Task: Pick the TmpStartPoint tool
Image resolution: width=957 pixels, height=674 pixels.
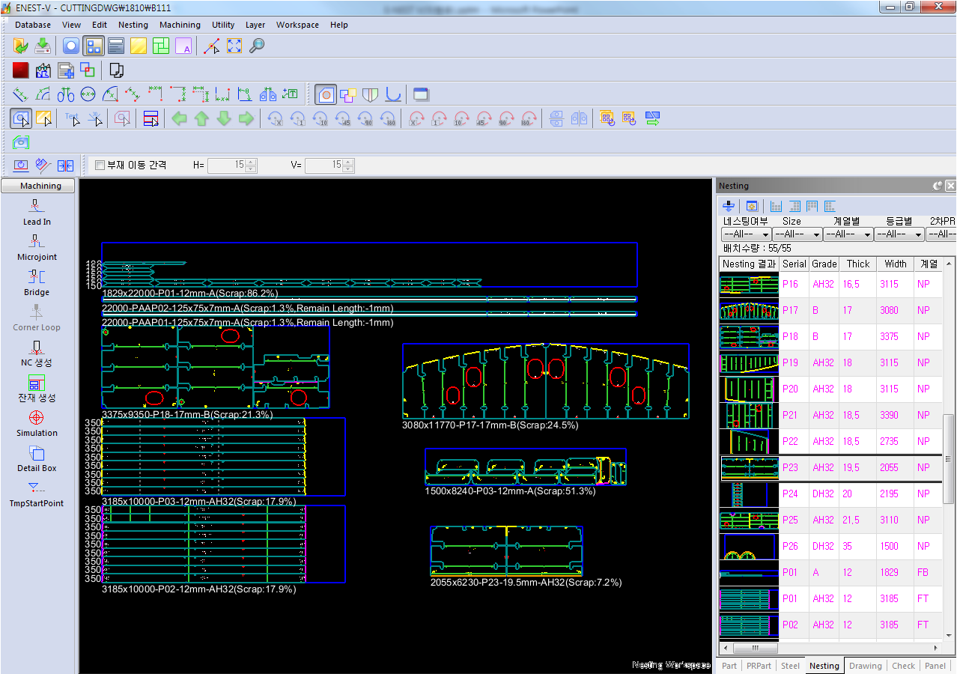Action: (x=37, y=494)
